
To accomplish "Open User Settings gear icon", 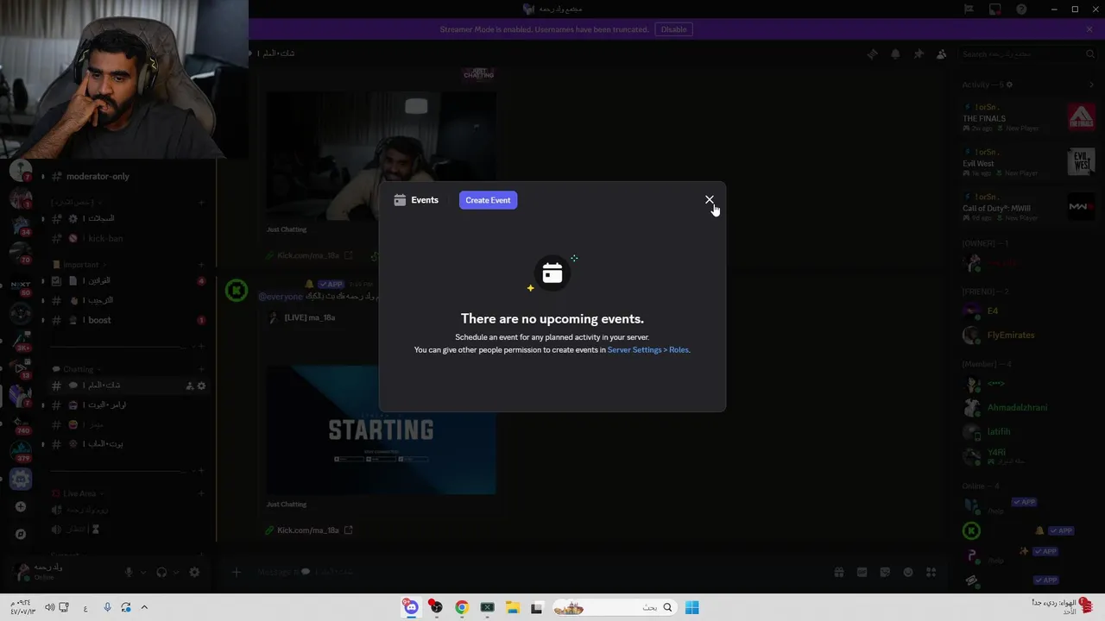I will pyautogui.click(x=194, y=572).
